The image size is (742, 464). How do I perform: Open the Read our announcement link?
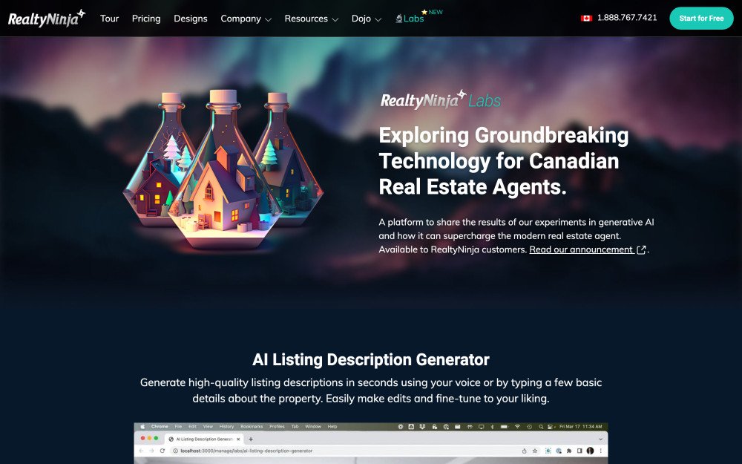pyautogui.click(x=581, y=249)
